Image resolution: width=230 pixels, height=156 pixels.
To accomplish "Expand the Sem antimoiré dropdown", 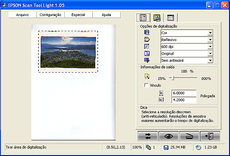I will (x=210, y=60).
